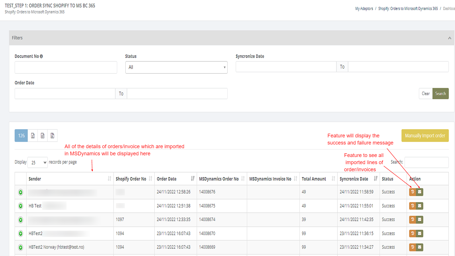Click Success status for order 14008675
Viewport: 455px width, 256px height.
click(388, 206)
